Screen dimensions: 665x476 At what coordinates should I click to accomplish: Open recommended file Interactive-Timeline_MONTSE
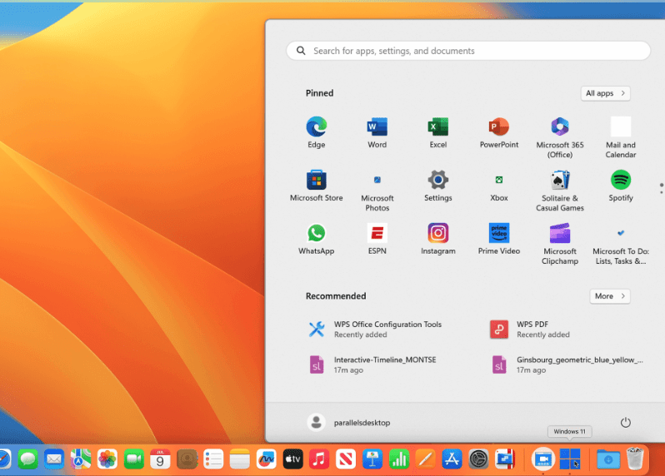point(384,364)
